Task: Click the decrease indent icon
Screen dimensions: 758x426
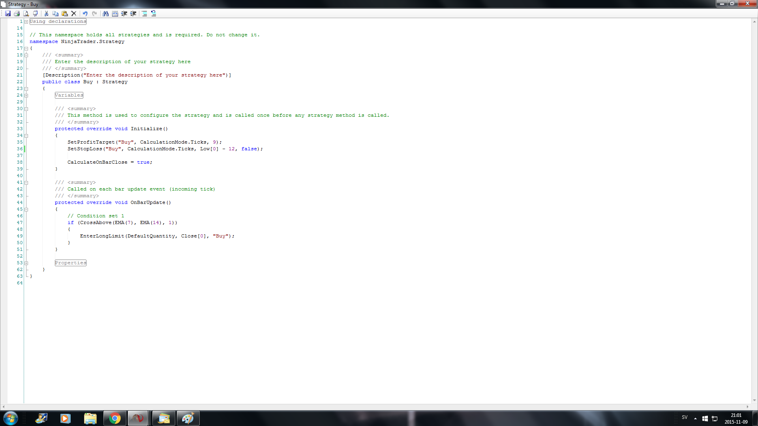Action: [124, 13]
